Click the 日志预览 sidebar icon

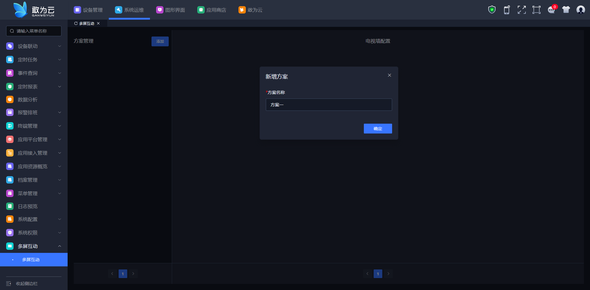click(x=10, y=206)
